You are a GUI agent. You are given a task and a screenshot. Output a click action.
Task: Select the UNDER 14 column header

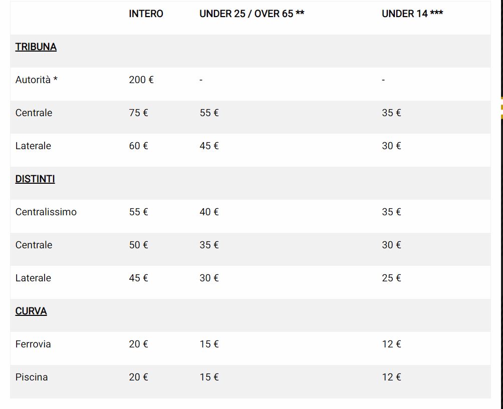tap(412, 14)
